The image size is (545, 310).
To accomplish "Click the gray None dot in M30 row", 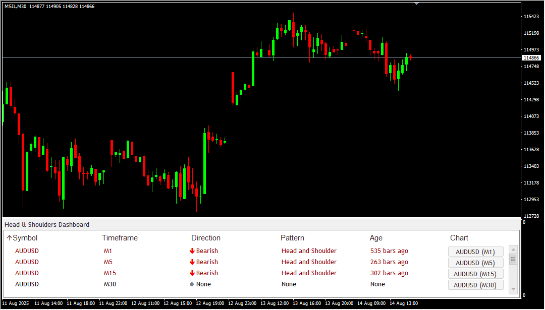I will 192,284.
